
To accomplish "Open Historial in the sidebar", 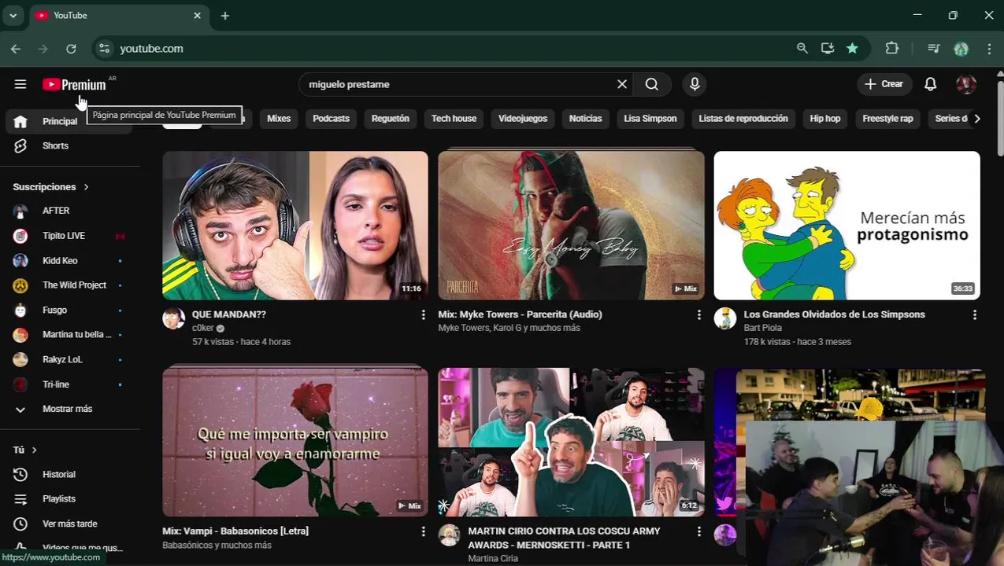I will point(69,475).
